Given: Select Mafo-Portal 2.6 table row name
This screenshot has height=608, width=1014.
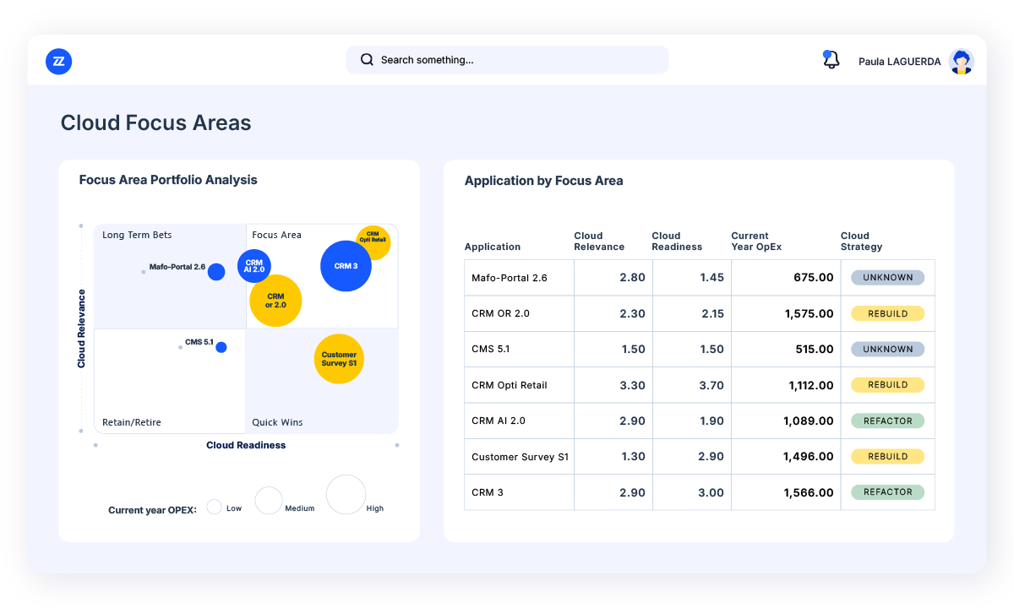Looking at the screenshot, I should pos(510,278).
